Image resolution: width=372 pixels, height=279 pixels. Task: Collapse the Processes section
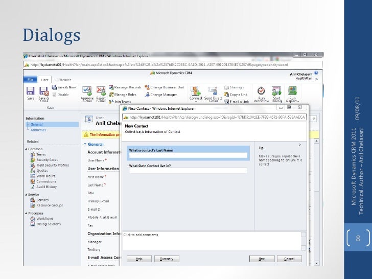click(x=26, y=213)
